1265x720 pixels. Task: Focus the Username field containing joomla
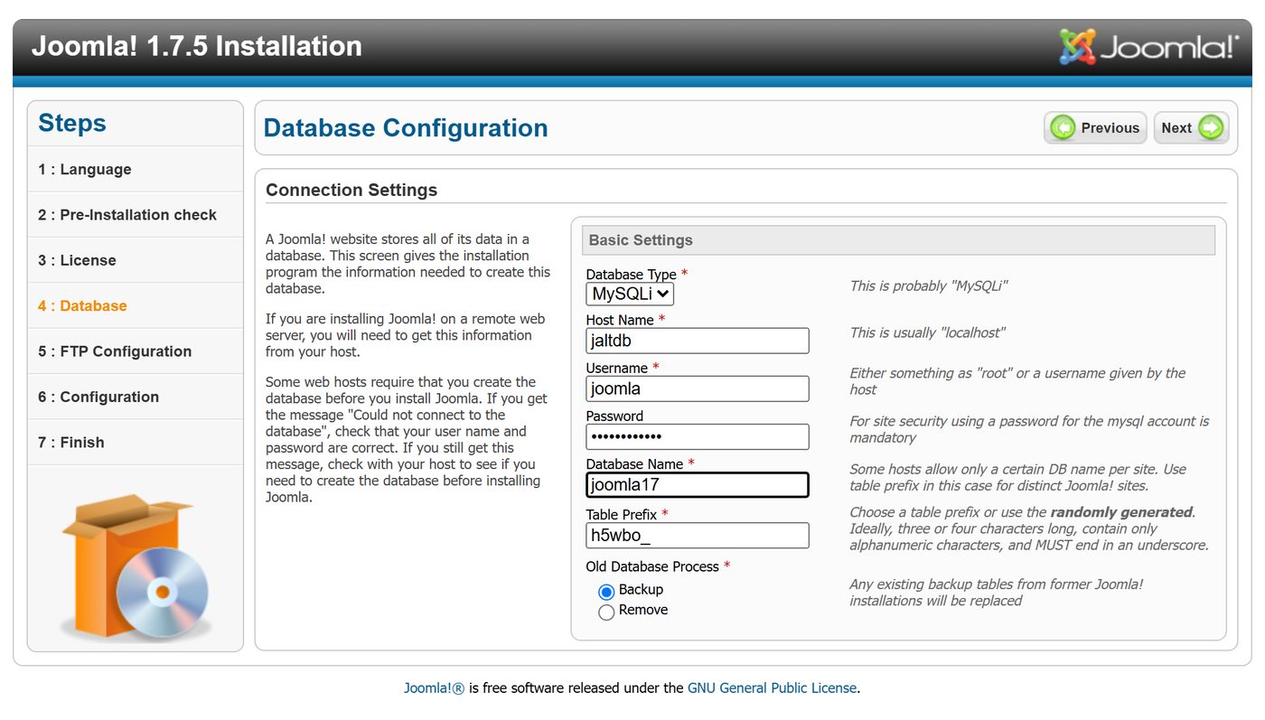click(x=698, y=388)
